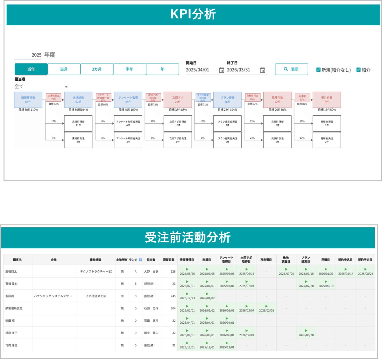Click the 滞留日数 column header
This screenshot has width=382, height=359.
coord(169,260)
